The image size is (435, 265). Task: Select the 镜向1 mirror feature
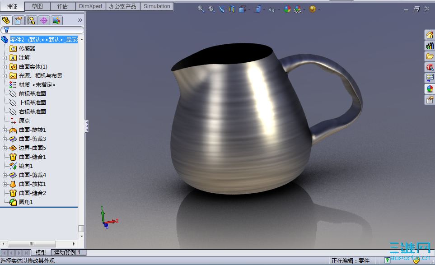26,166
